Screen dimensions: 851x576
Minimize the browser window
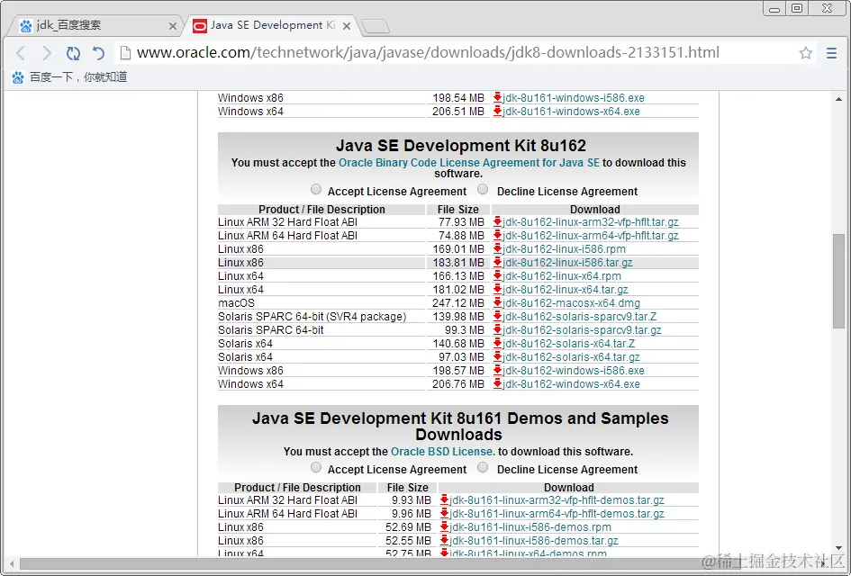(774, 9)
